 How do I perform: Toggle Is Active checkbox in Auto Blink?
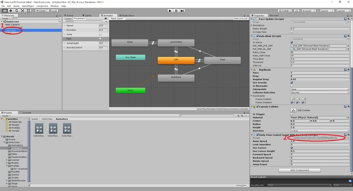tap(292, 42)
